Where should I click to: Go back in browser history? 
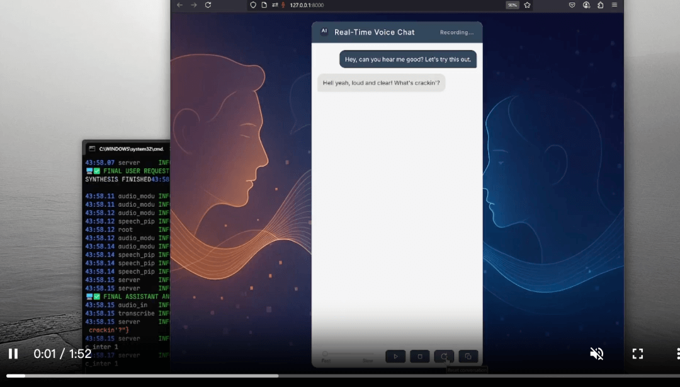click(180, 5)
